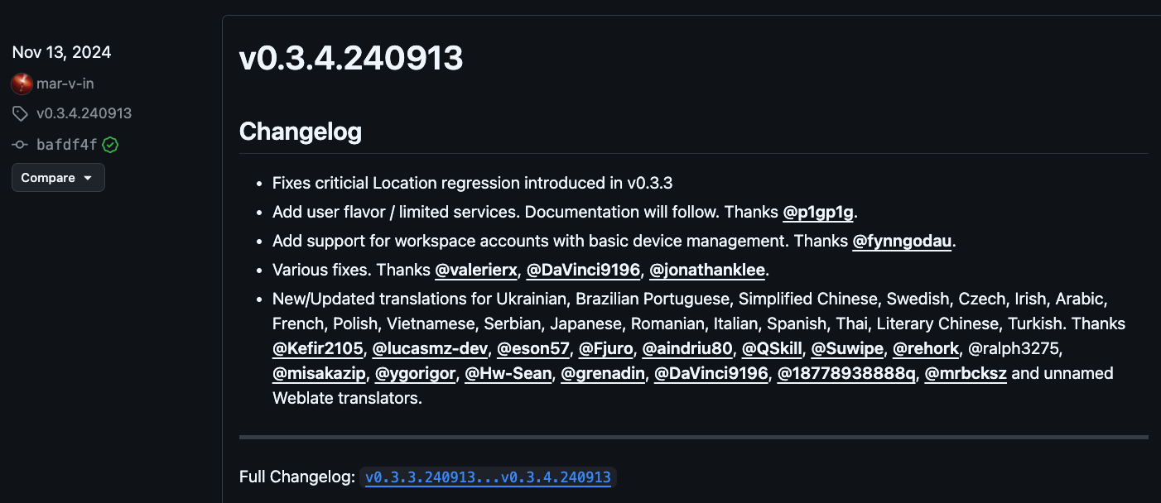Open @jonathanklee's profile link
This screenshot has width=1161, height=503.
(707, 271)
